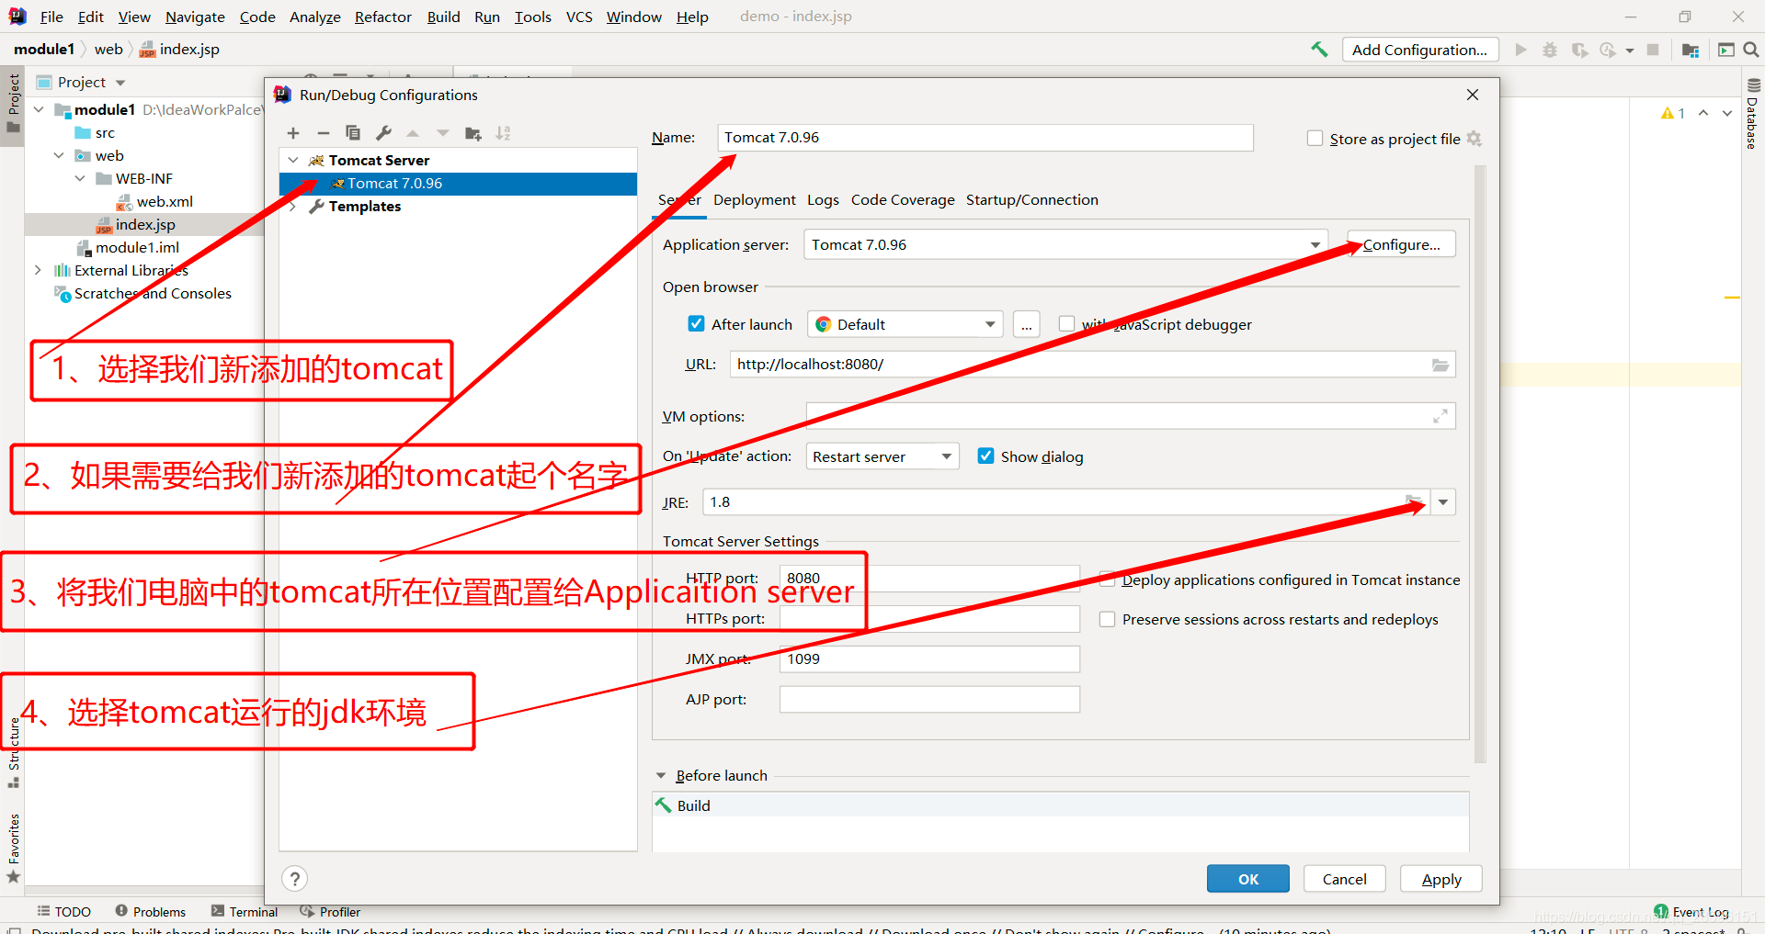Open Event Log in status bar
The width and height of the screenshot is (1765, 934).
(1691, 912)
